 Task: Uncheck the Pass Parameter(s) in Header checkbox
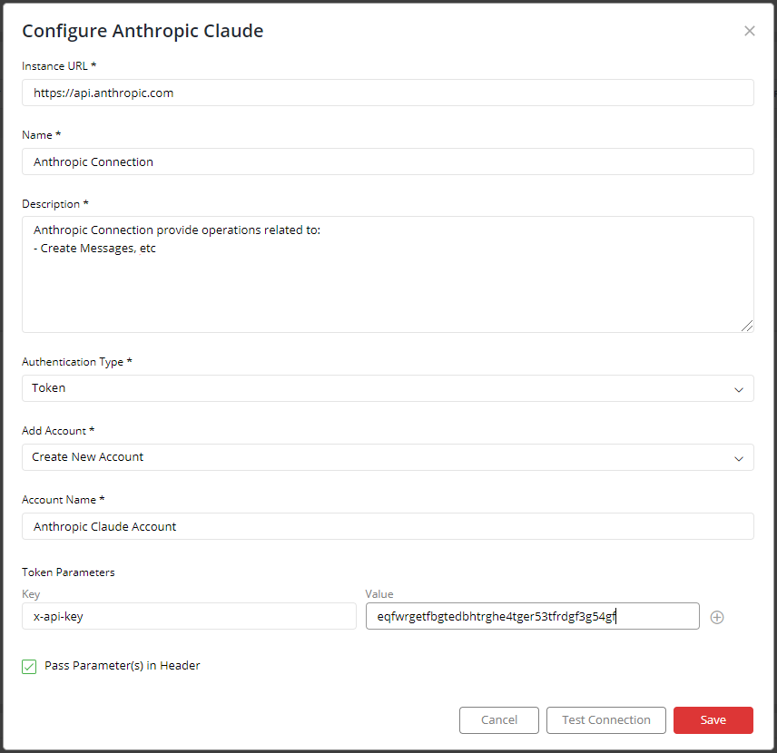[x=29, y=666]
